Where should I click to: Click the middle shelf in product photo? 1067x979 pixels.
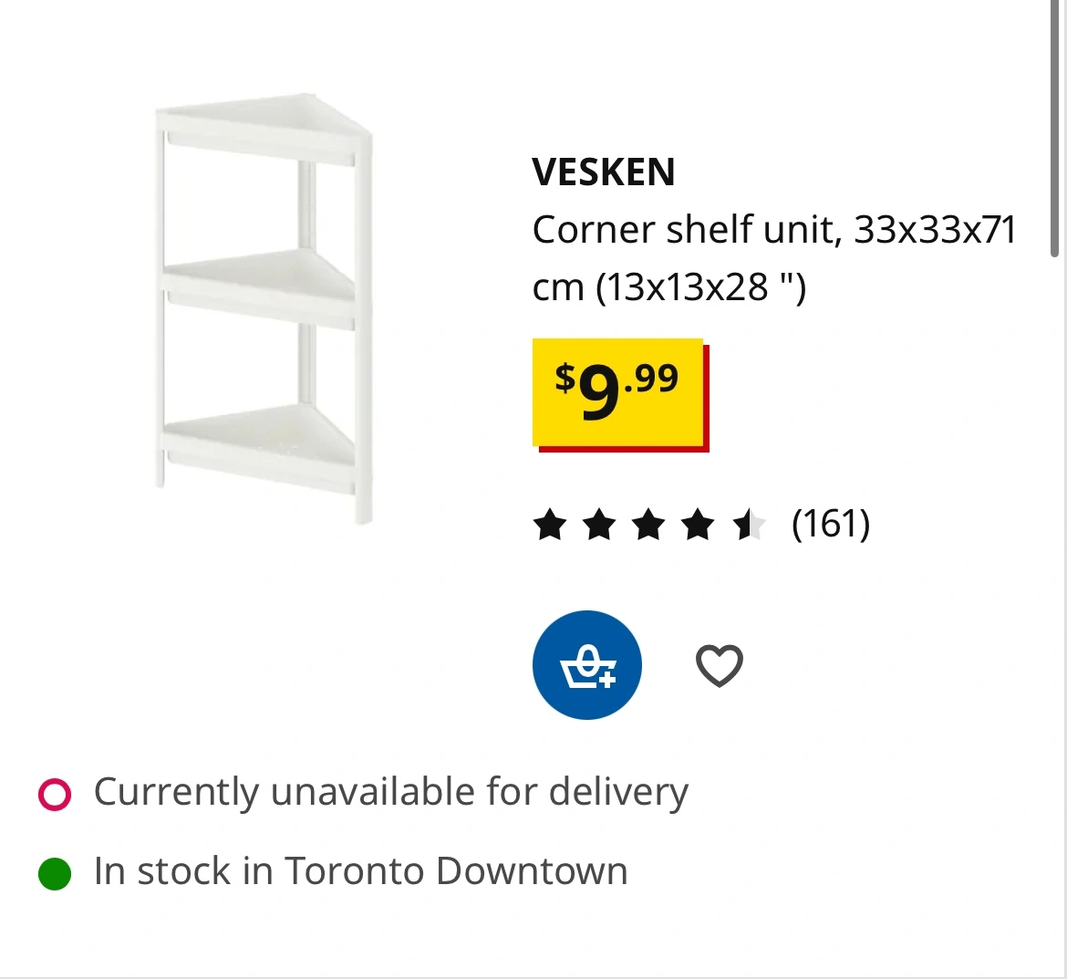coord(259,288)
